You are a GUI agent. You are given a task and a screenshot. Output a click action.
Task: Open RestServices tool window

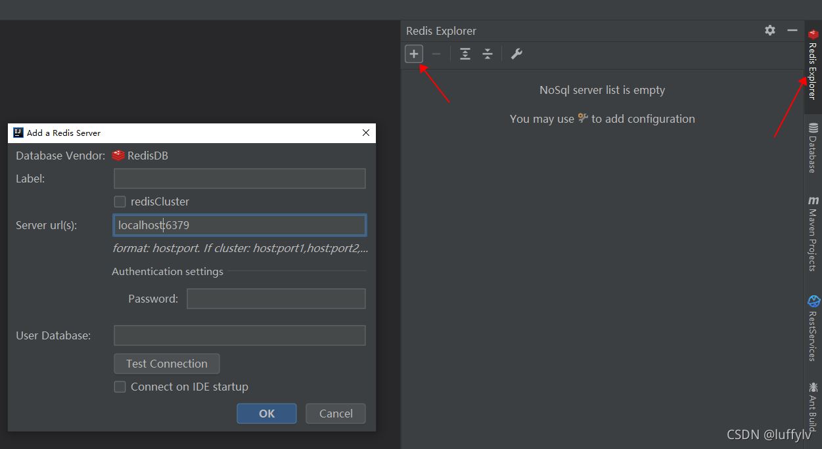pos(813,328)
